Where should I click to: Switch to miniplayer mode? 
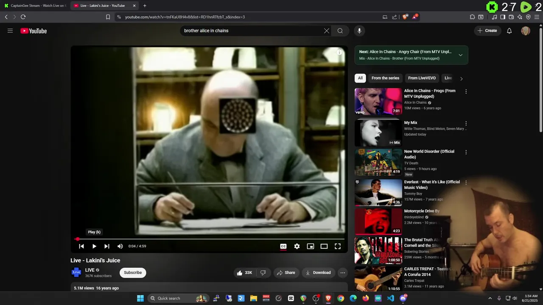click(x=311, y=246)
